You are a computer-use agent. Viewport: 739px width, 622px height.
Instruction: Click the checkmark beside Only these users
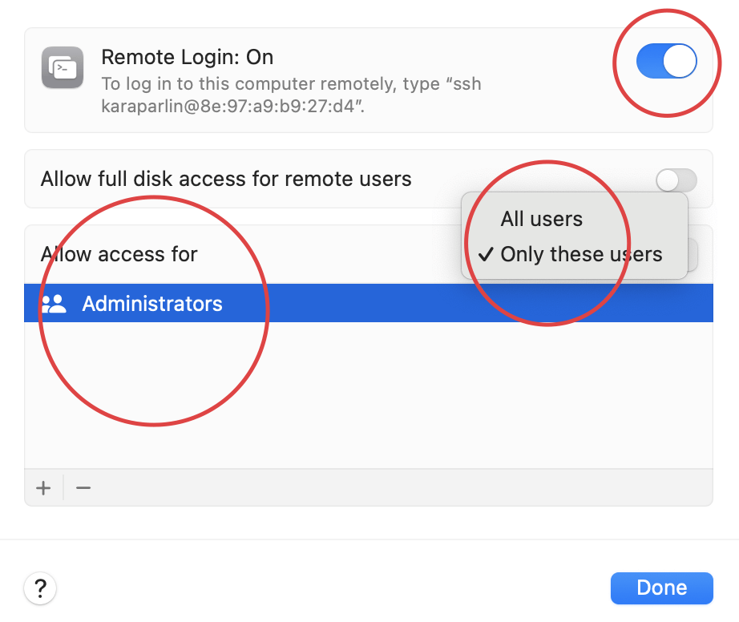[485, 255]
